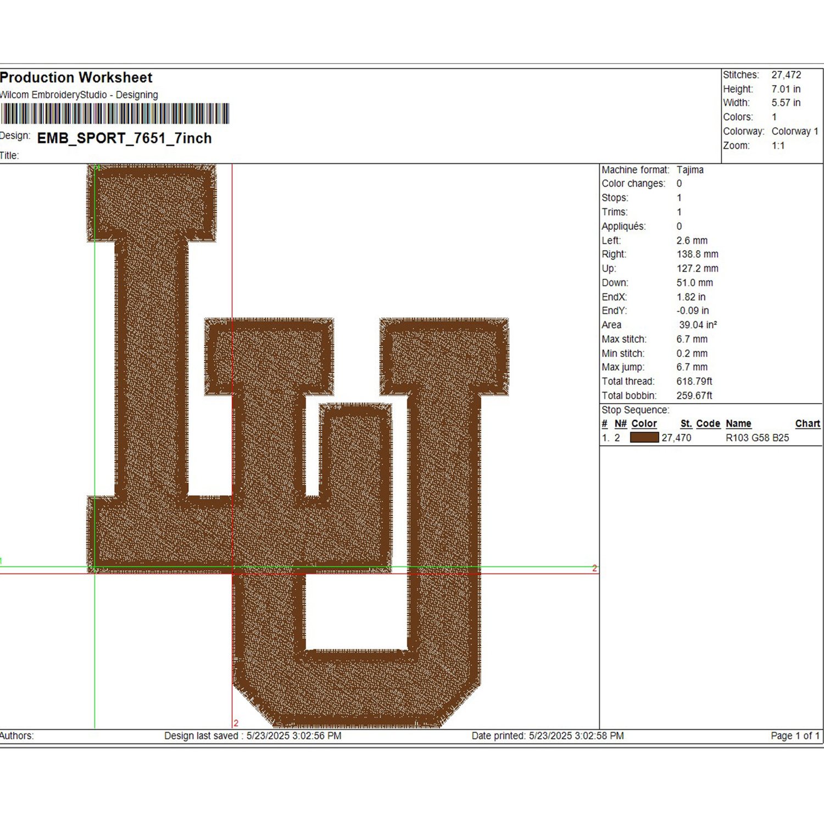Click the 'St.' column header
Viewport: 824px width, 822px height.
tap(686, 424)
